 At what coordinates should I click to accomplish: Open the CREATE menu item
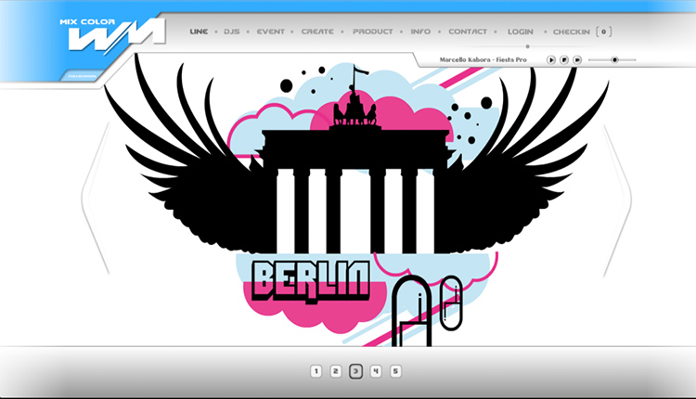tap(317, 32)
